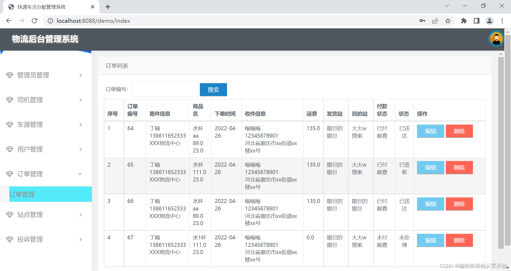
Task: Expand the 用户管理 chevron
Action: pyautogui.click(x=80, y=149)
